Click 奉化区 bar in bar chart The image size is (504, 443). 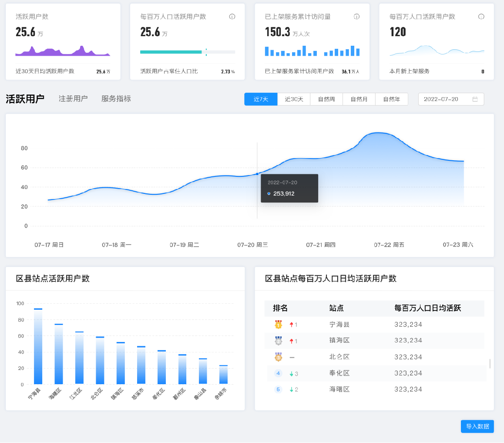tap(161, 367)
